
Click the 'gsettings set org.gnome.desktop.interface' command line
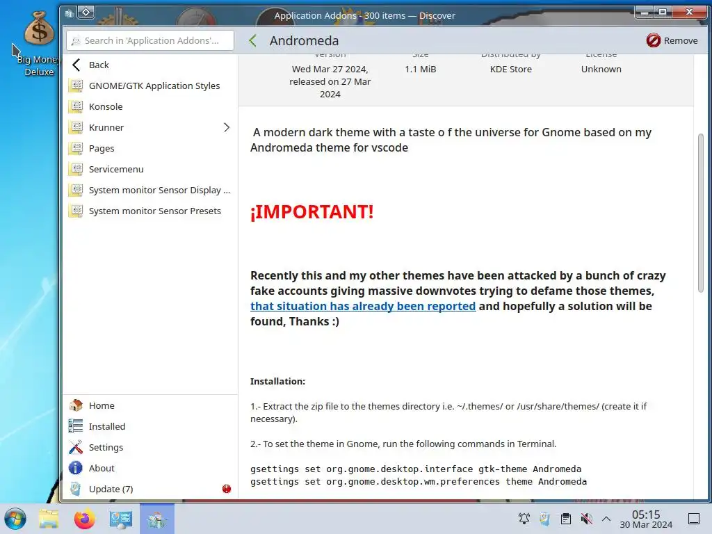click(x=416, y=469)
